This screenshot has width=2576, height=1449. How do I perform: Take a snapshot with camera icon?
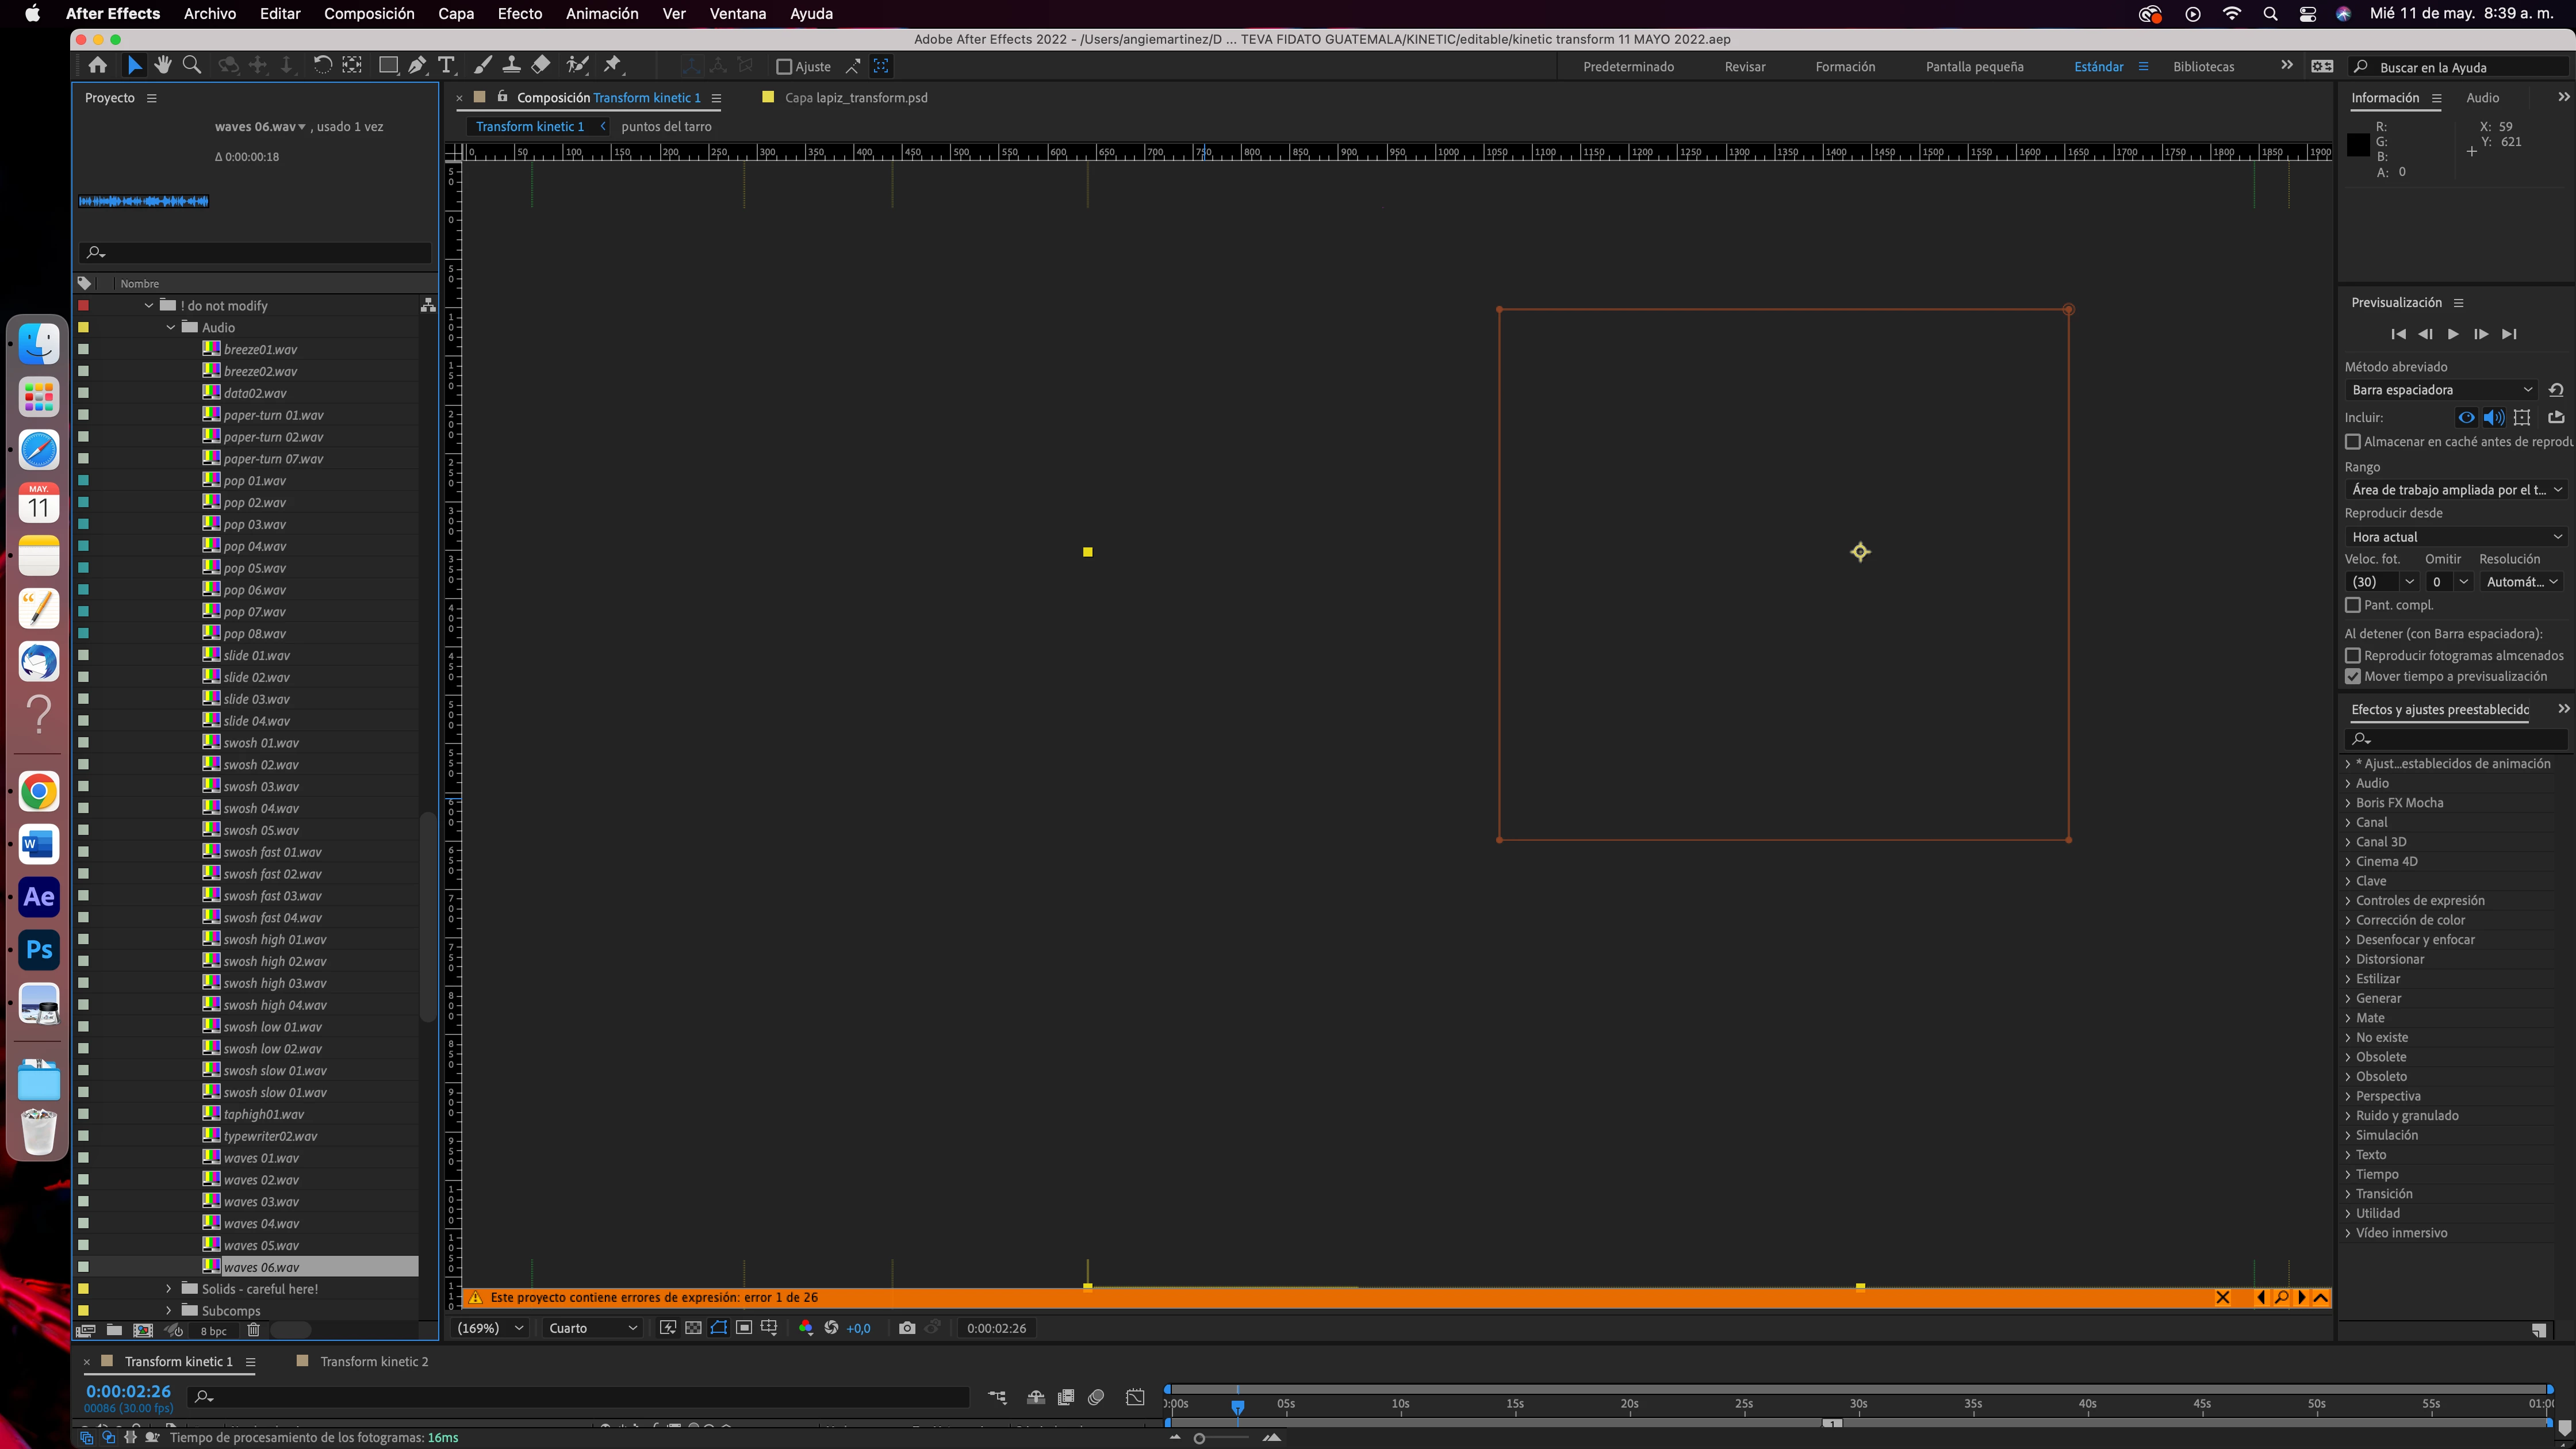[x=906, y=1328]
